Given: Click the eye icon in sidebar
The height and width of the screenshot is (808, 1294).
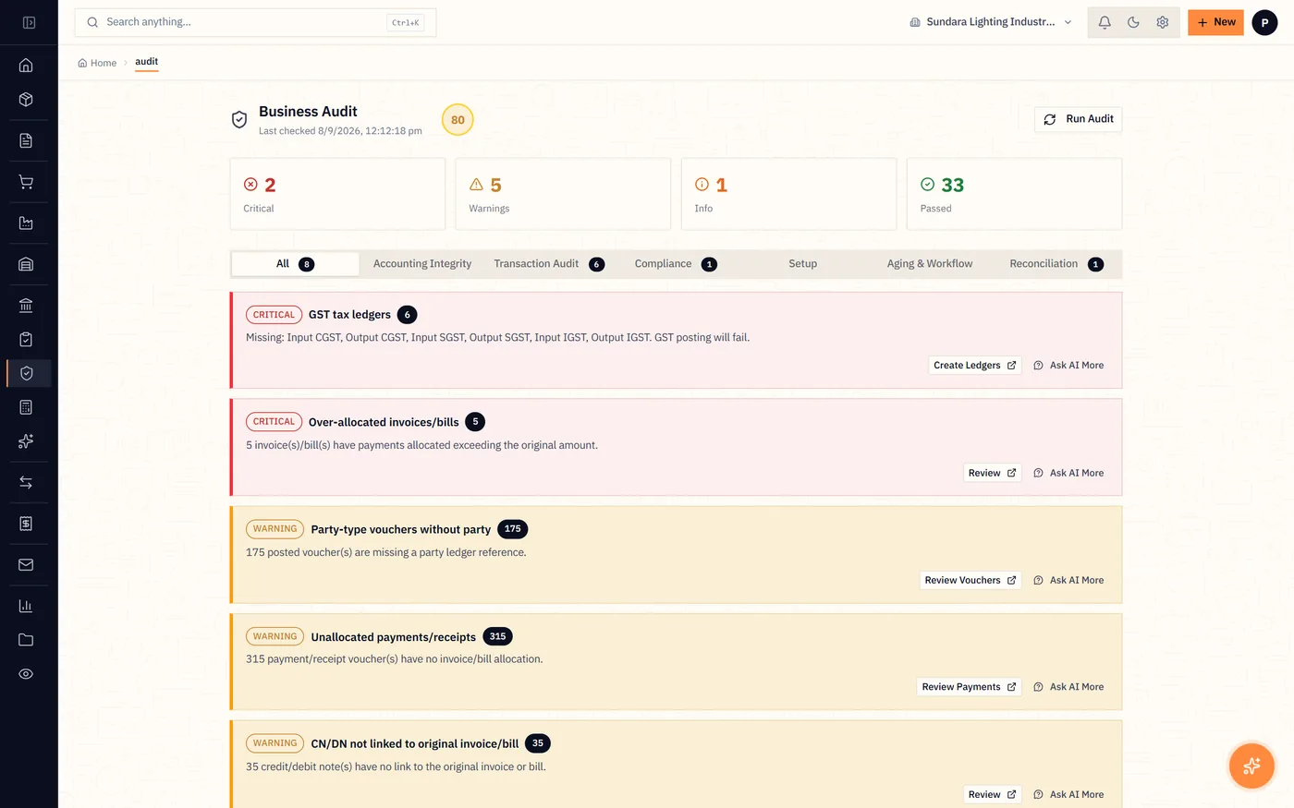Looking at the screenshot, I should point(26,674).
